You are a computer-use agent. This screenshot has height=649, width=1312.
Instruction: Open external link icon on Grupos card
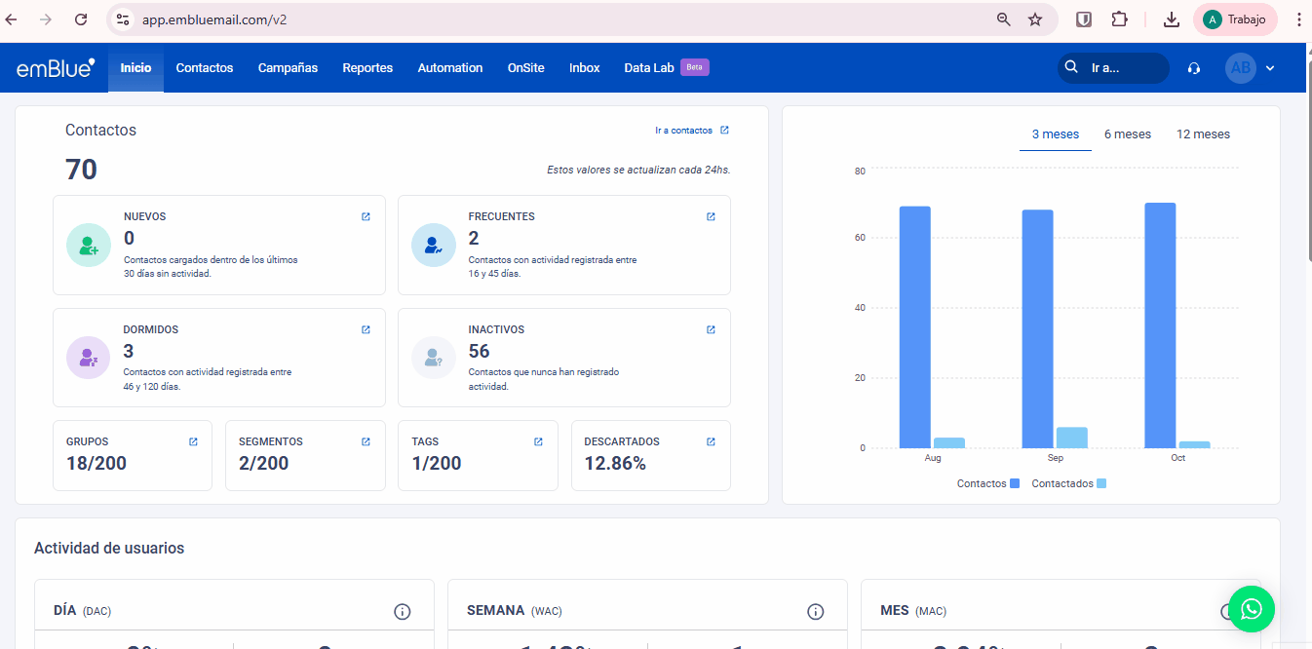193,441
